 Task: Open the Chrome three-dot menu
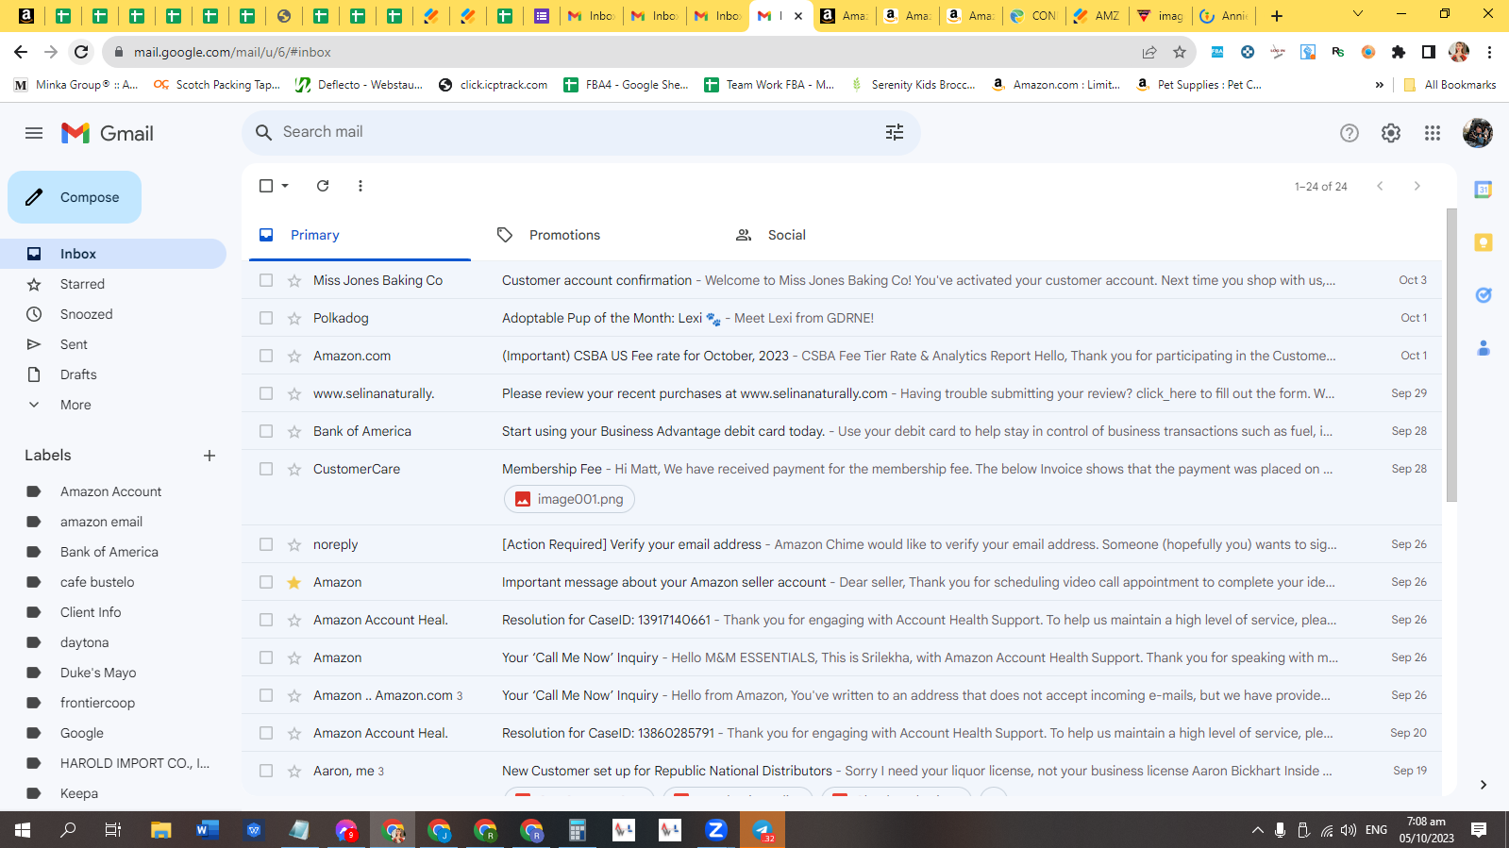tap(1490, 52)
